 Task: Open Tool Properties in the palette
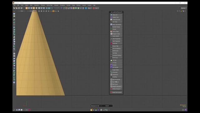click(116, 41)
